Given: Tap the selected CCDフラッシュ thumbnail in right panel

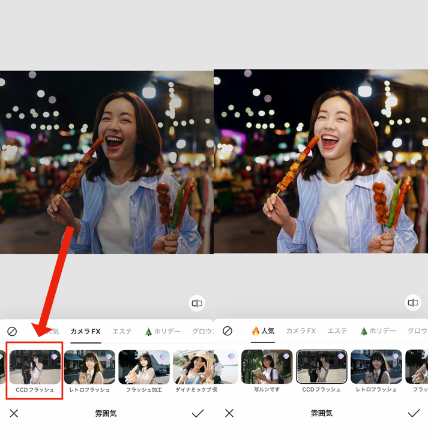Looking at the screenshot, I should pyautogui.click(x=321, y=367).
